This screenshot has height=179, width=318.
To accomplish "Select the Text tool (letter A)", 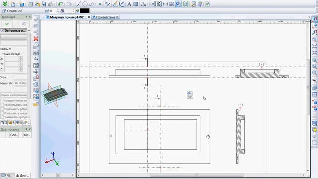I will (129, 4).
